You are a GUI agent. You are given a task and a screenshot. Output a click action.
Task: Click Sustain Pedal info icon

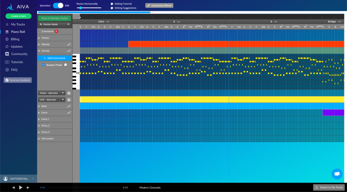click(66, 65)
